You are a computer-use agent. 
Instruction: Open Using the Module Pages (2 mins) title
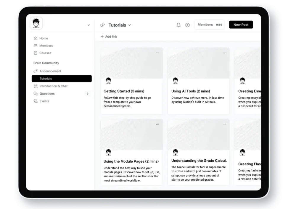[131, 161]
